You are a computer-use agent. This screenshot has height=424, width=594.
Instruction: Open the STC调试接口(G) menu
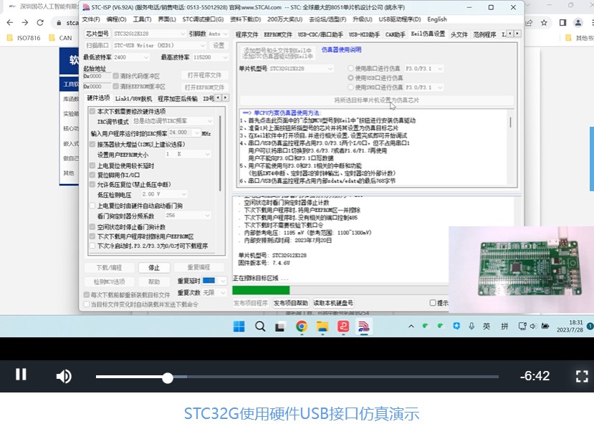point(203,19)
